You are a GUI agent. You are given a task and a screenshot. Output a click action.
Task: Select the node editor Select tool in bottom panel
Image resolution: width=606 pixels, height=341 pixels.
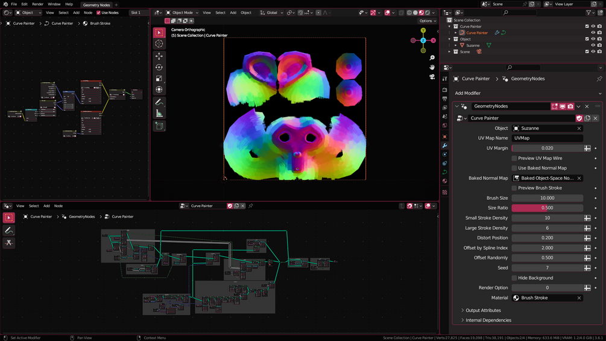click(x=9, y=218)
